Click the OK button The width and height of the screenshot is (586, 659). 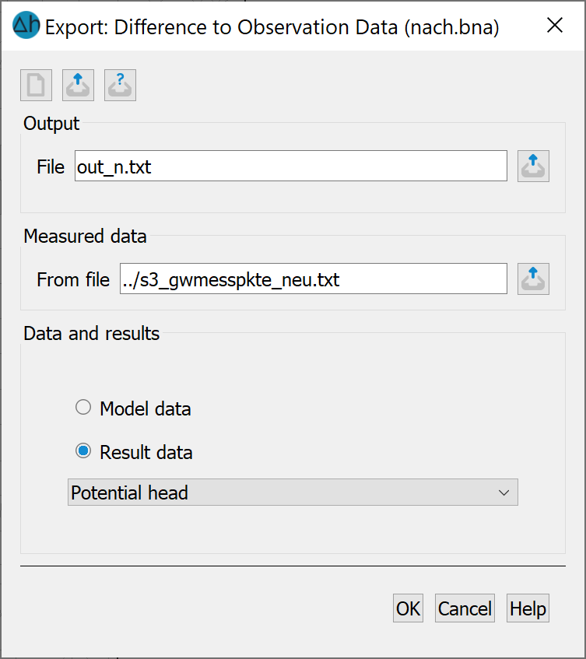coord(408,608)
